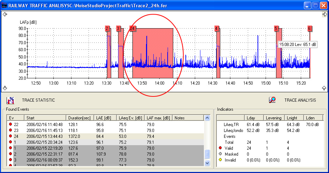Click the LAF max value 79.4
The width and height of the screenshot is (329, 173).
pos(151,136)
